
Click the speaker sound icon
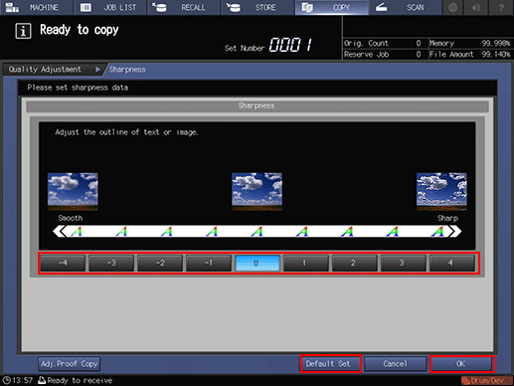[476, 7]
